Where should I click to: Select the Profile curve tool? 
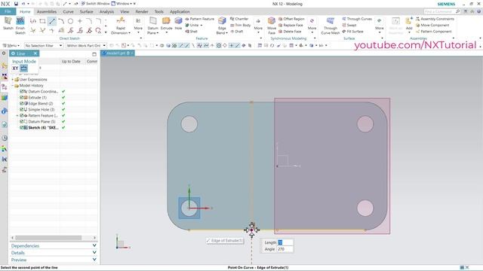[33, 21]
